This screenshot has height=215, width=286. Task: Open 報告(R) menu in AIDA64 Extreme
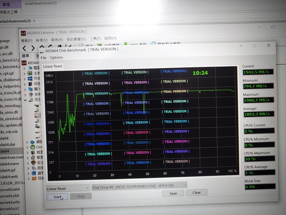(x=57, y=40)
